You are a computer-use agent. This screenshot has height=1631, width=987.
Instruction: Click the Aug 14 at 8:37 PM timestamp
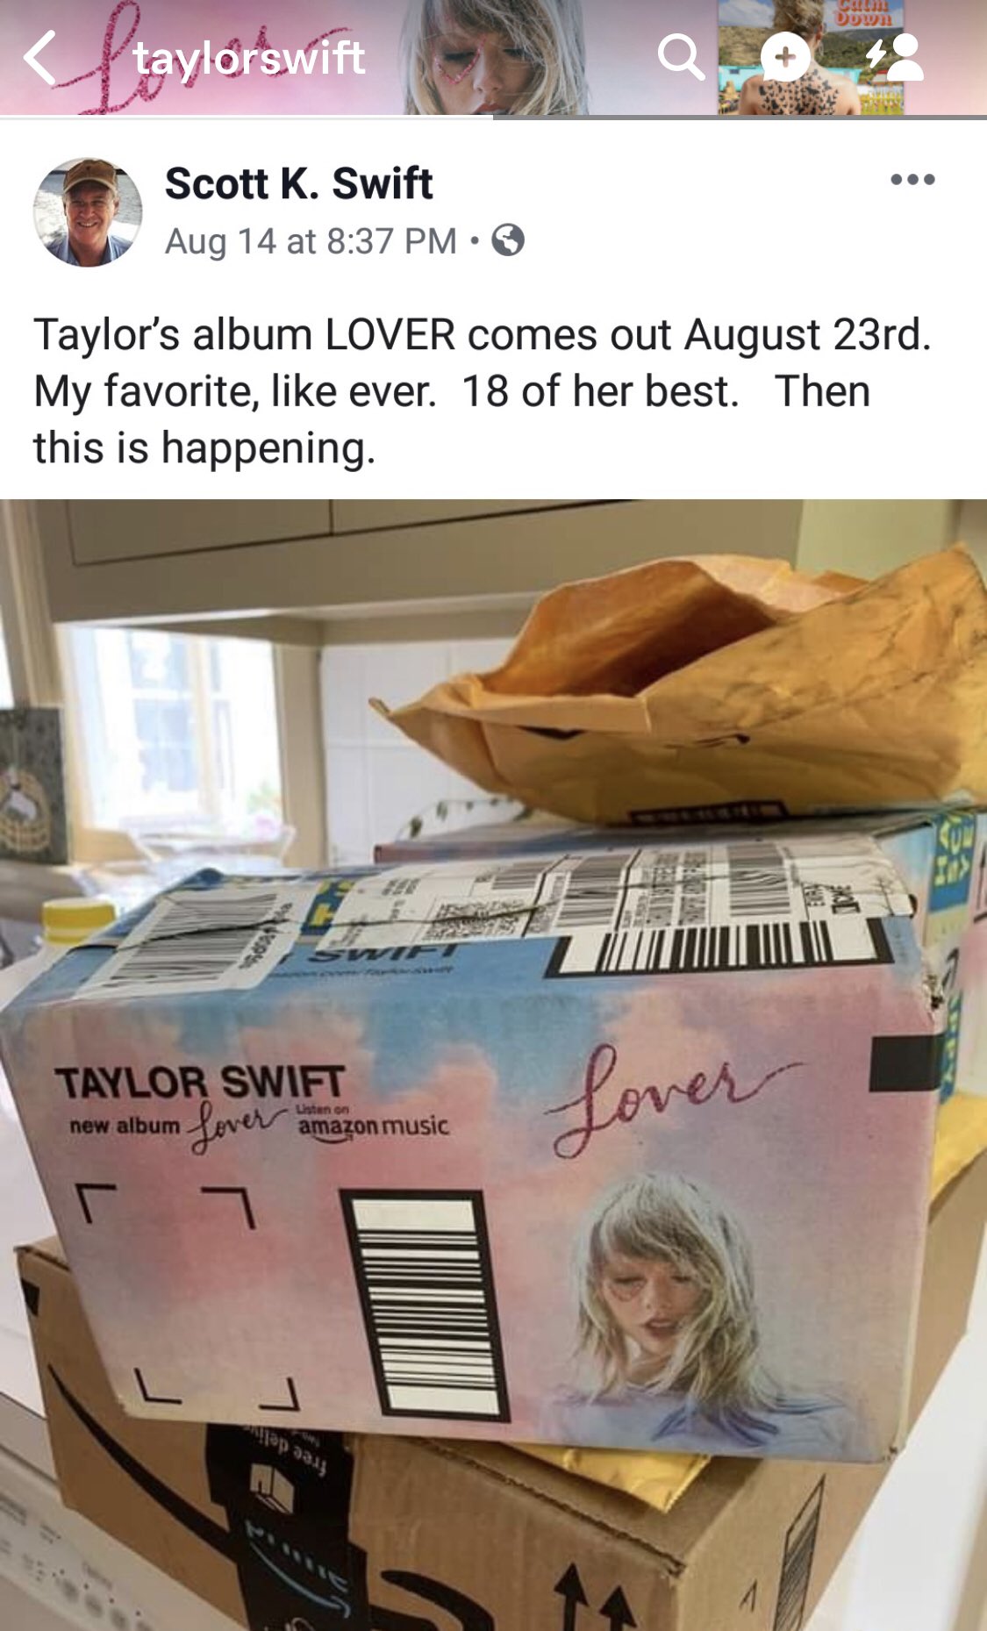click(311, 240)
